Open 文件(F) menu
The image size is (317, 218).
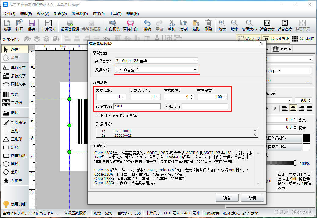pyautogui.click(x=9, y=13)
